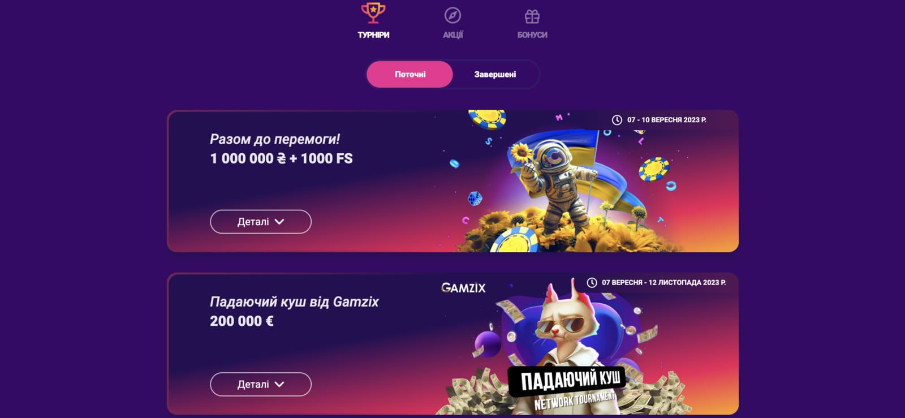The width and height of the screenshot is (905, 418).
Task: Click the compass icon above Акції
Action: coord(453,15)
